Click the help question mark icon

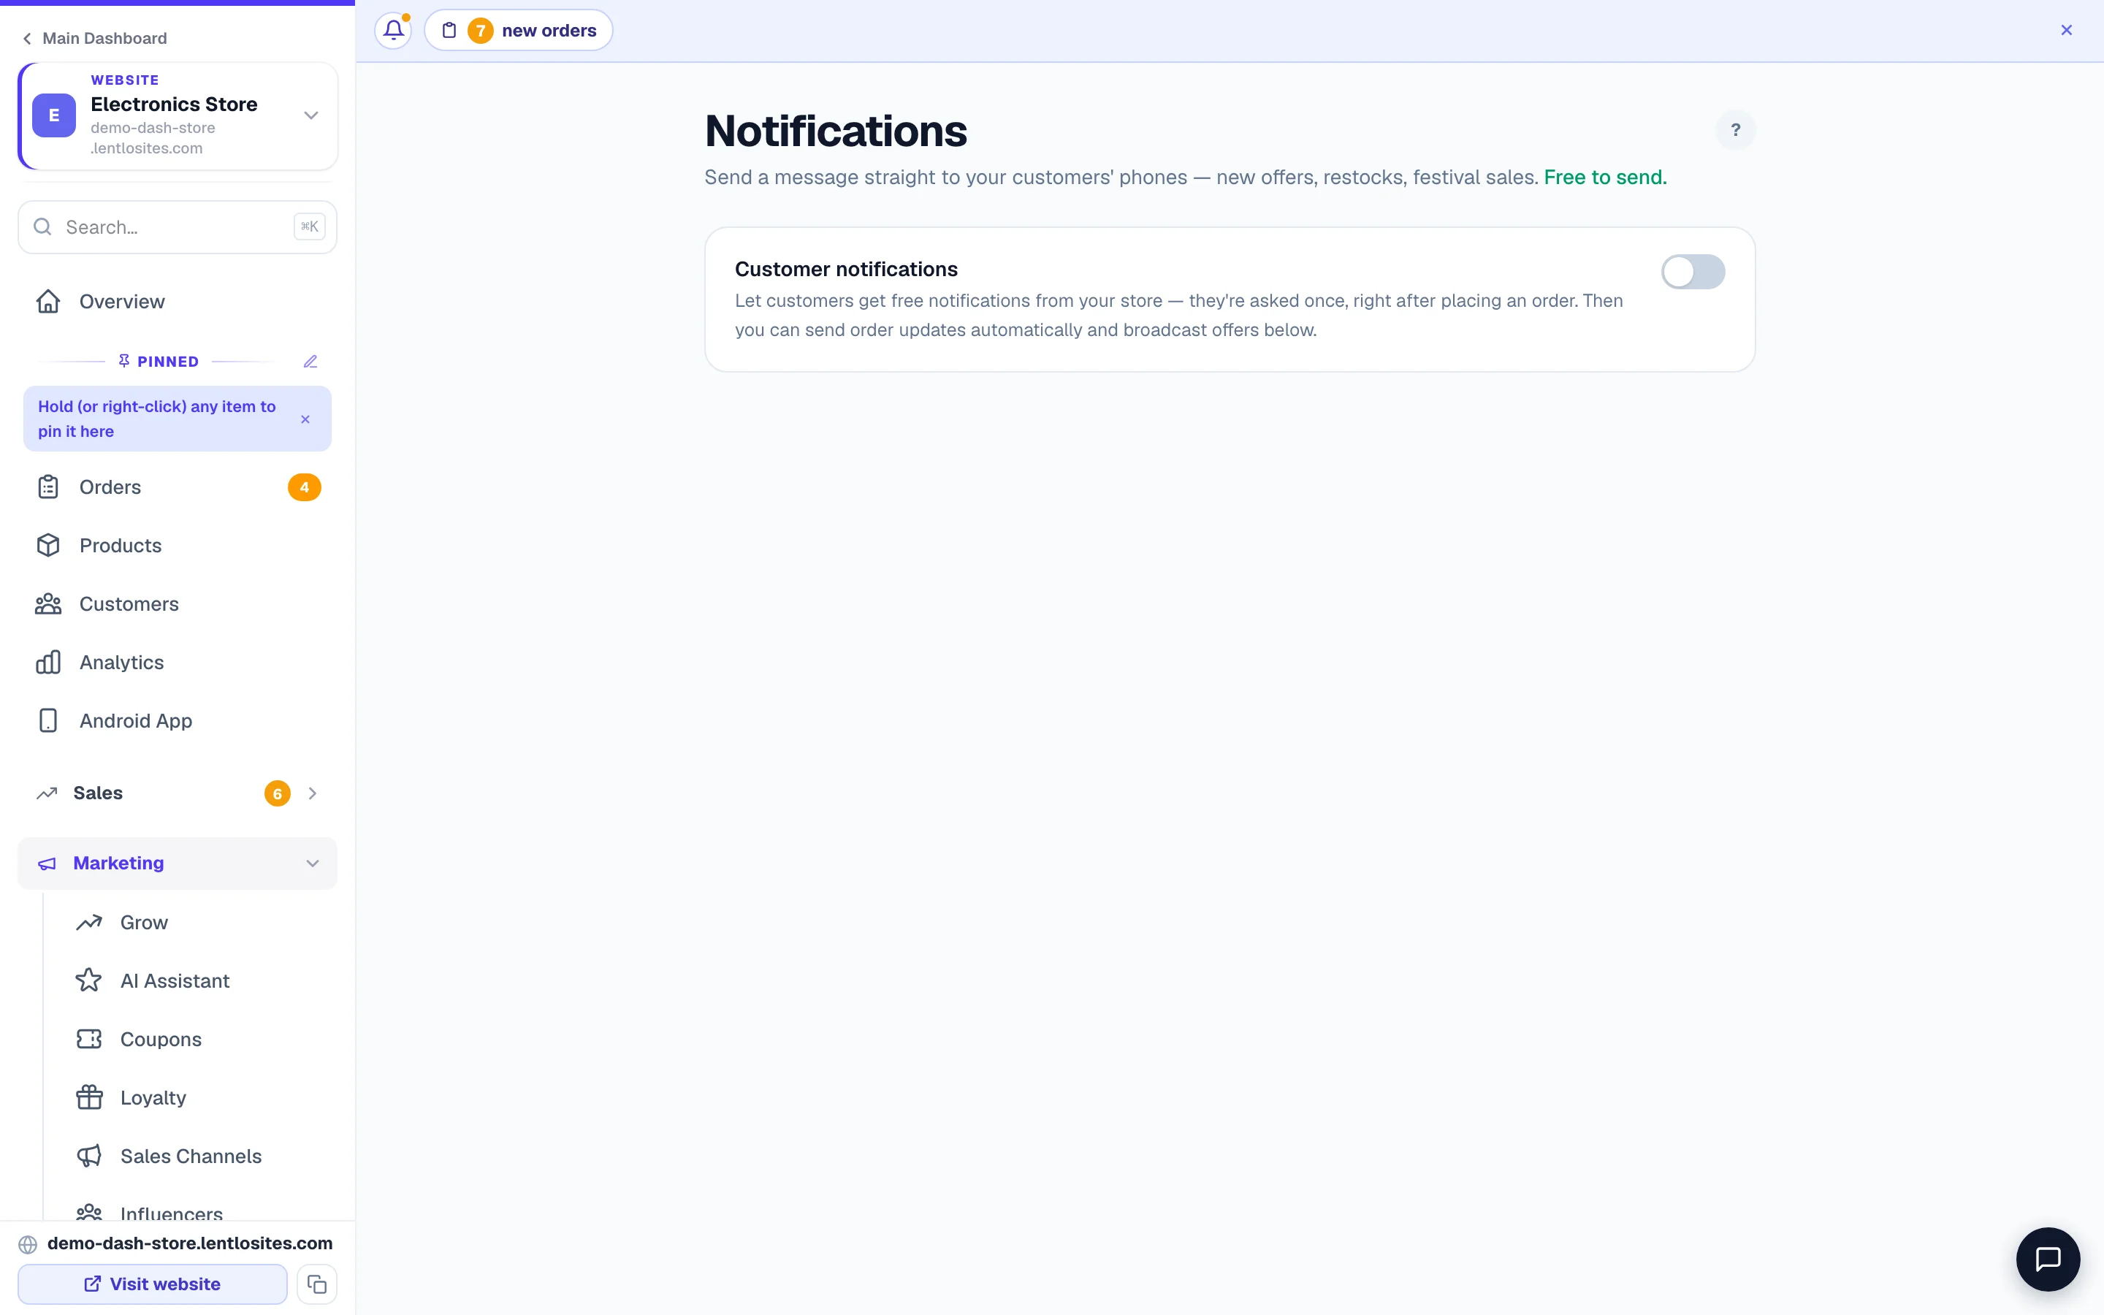1735,129
